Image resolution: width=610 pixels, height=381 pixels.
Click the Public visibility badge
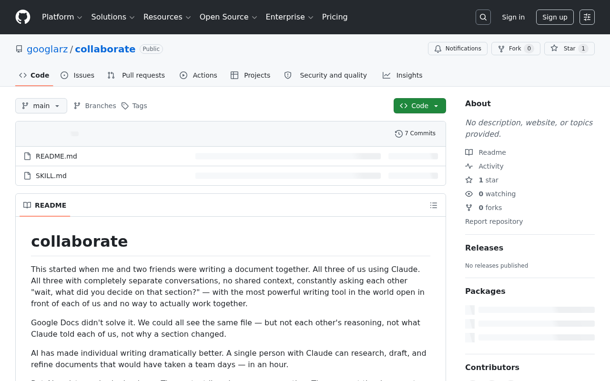click(x=151, y=49)
